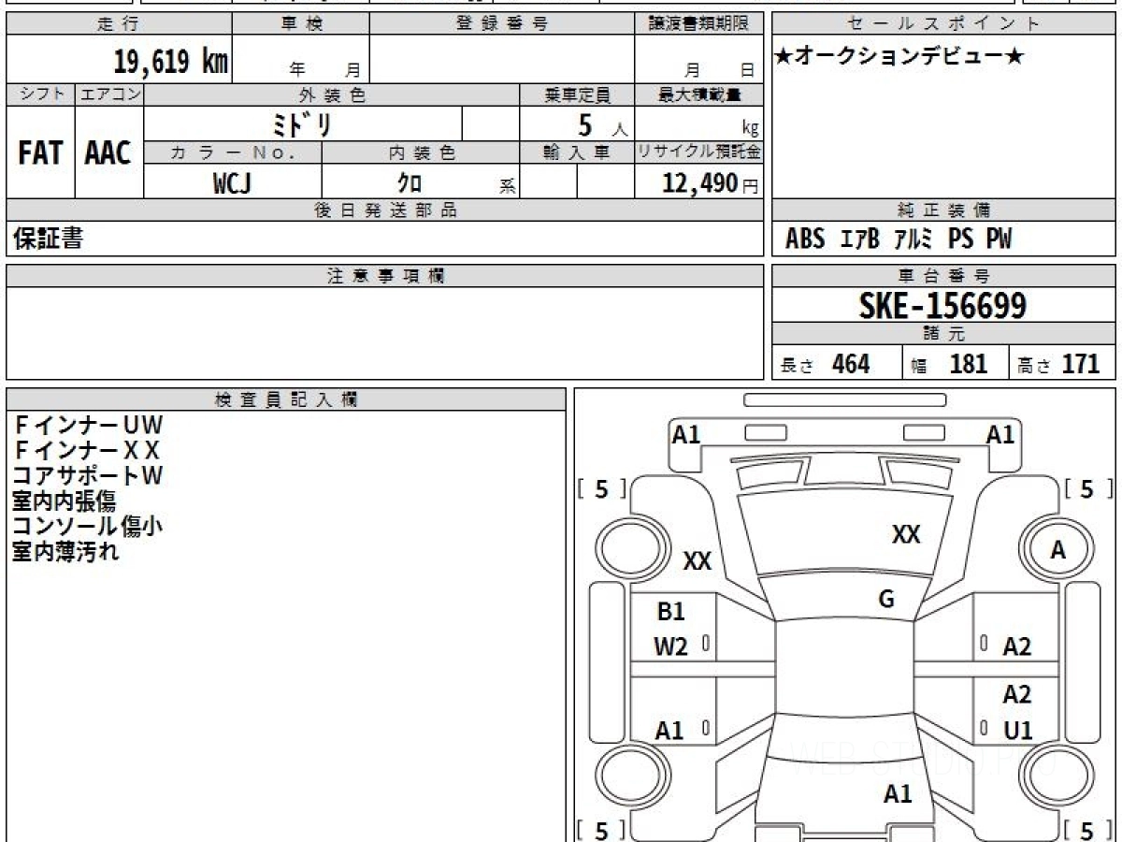Click the recycle deposit amount 12,490円
The height and width of the screenshot is (842, 1122).
click(710, 183)
